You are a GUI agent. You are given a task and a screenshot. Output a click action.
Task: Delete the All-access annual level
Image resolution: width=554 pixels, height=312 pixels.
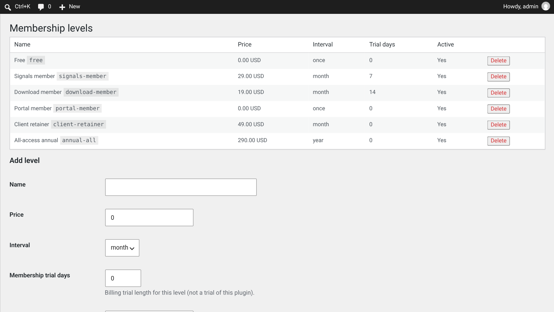499,141
